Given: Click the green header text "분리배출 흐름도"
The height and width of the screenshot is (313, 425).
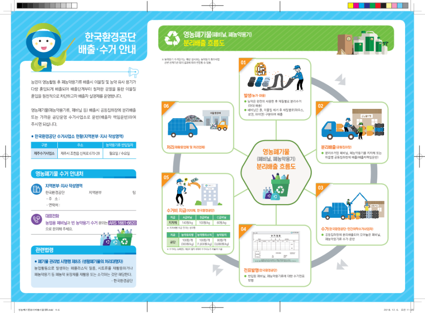Looking at the screenshot, I should (x=204, y=43).
